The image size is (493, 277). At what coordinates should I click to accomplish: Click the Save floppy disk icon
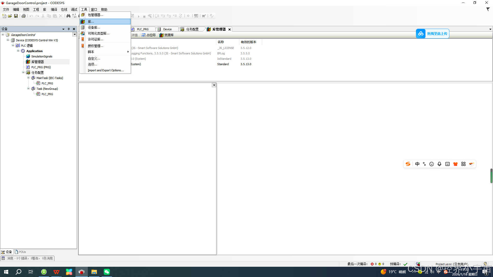[16, 16]
